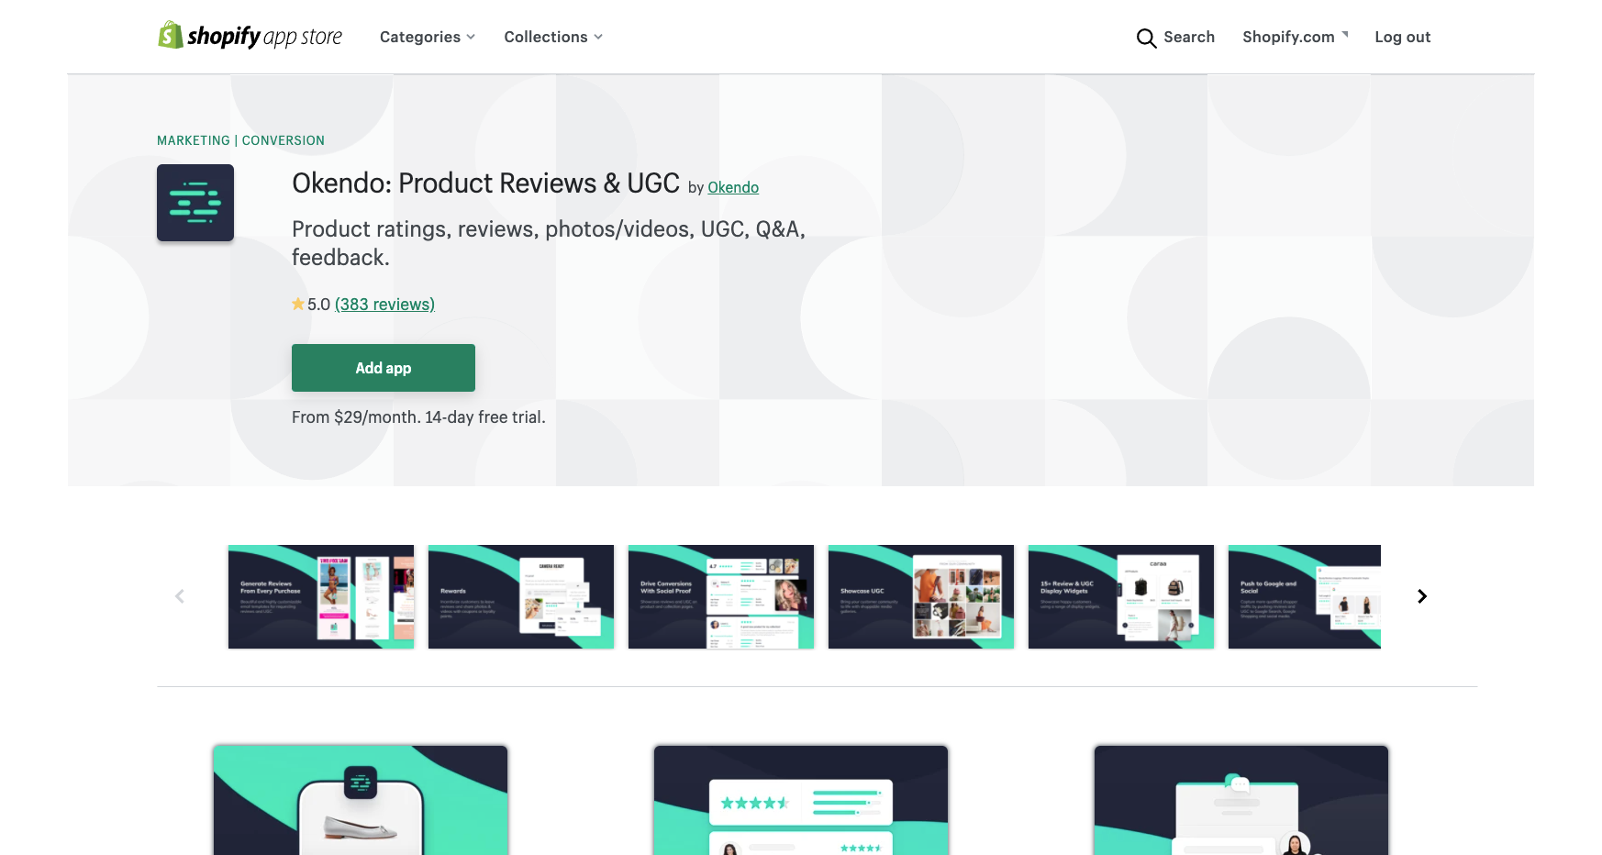Open the Search field label
Viewport: 1602px width, 855px height.
tap(1189, 37)
